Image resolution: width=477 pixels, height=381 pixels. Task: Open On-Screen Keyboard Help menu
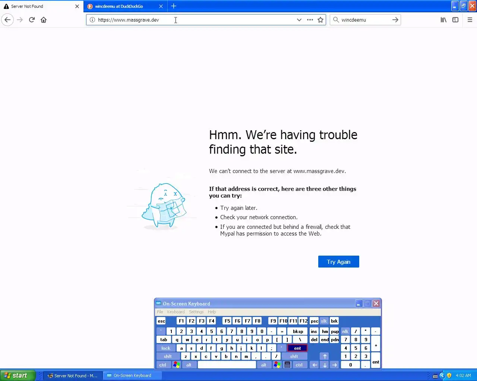tap(212, 312)
